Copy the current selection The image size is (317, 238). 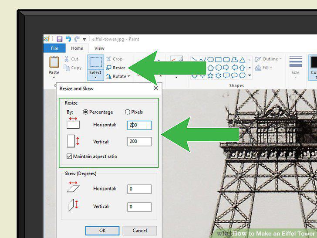tap(73, 68)
